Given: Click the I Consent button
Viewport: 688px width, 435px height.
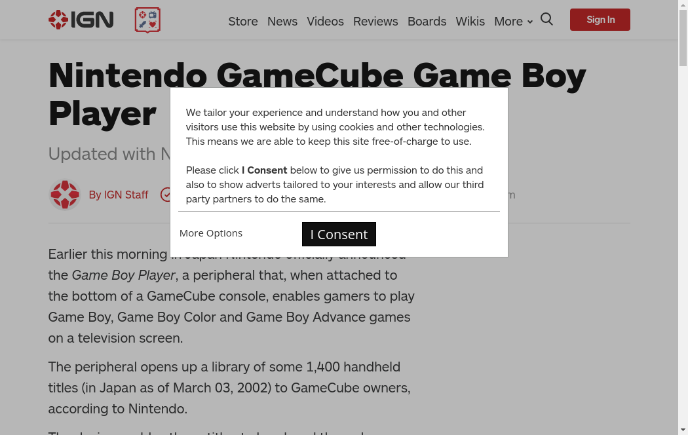Looking at the screenshot, I should (x=339, y=235).
